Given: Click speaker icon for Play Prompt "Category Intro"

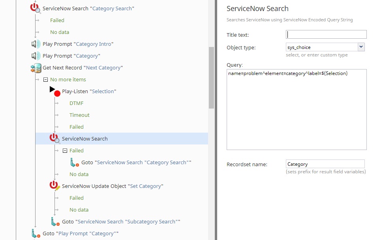Looking at the screenshot, I should click(36, 44).
